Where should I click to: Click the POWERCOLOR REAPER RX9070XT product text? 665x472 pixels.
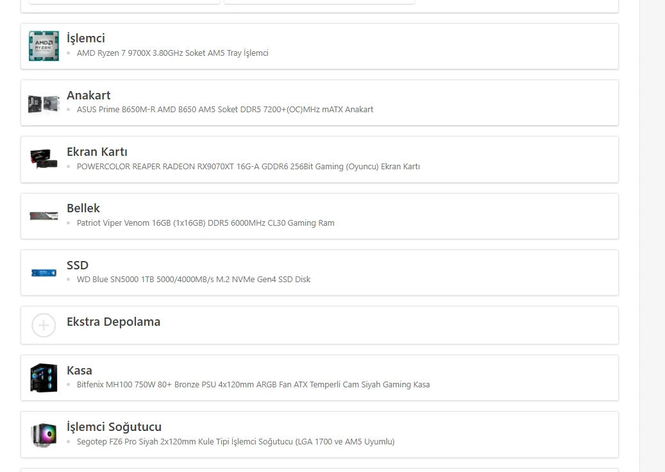(x=248, y=167)
